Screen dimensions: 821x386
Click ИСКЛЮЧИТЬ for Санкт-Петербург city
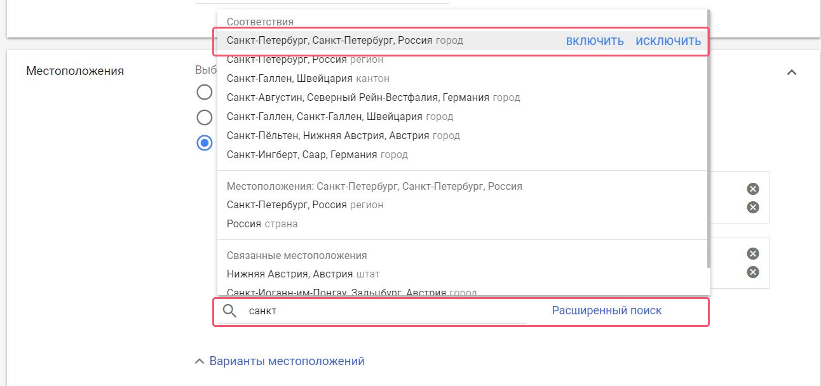(x=668, y=41)
